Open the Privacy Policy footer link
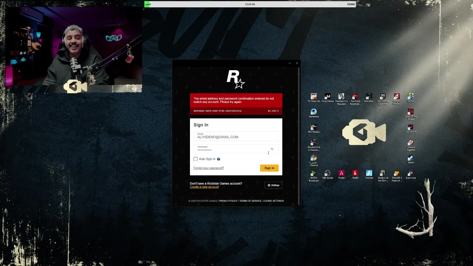The width and height of the screenshot is (473, 266). tap(228, 201)
